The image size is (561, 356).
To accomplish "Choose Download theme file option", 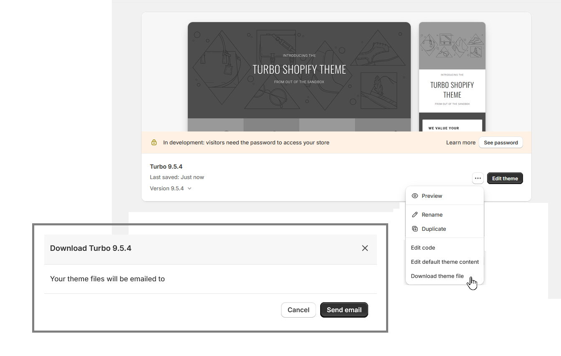I will click(x=445, y=276).
